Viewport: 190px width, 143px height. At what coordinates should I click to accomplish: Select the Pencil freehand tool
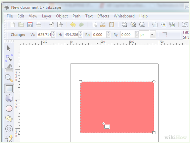click(x=9, y=138)
